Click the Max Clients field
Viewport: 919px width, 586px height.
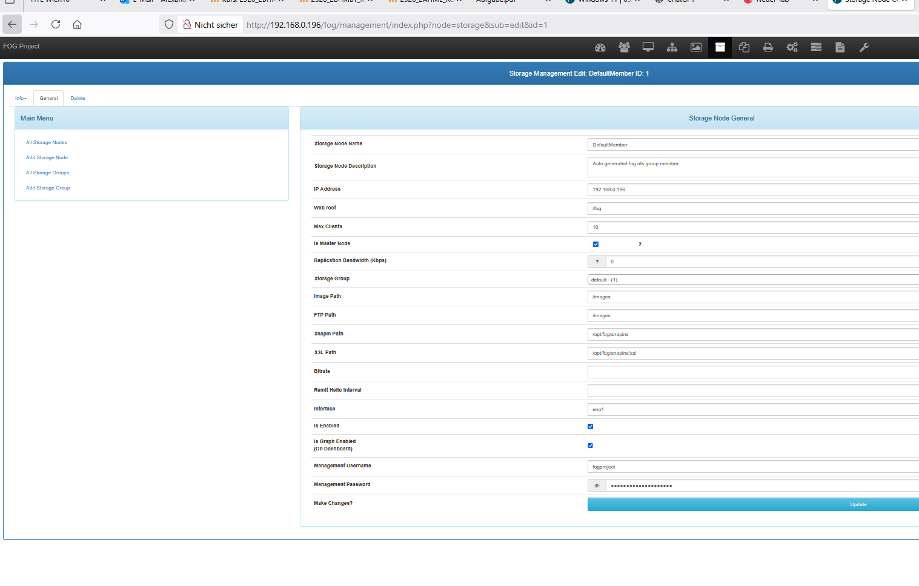point(753,227)
